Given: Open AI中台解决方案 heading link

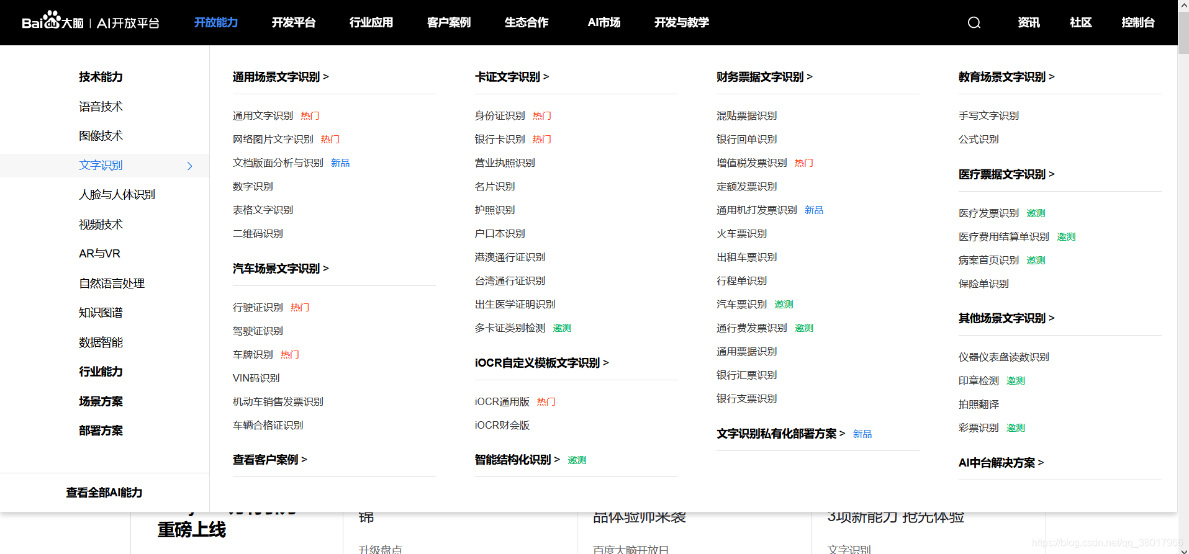Looking at the screenshot, I should pyautogui.click(x=1001, y=463).
